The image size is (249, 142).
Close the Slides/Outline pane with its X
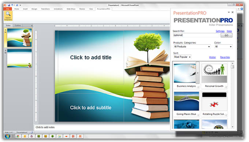tap(32, 26)
